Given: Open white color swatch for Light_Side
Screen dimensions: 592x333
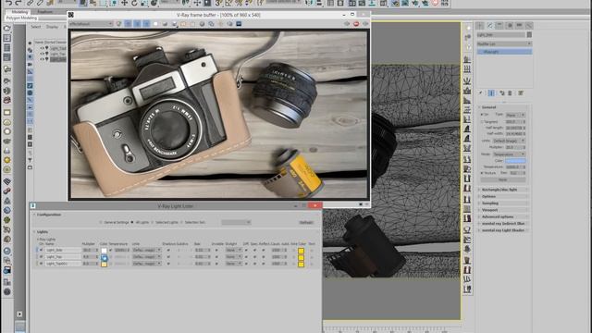Looking at the screenshot, I should (105, 251).
